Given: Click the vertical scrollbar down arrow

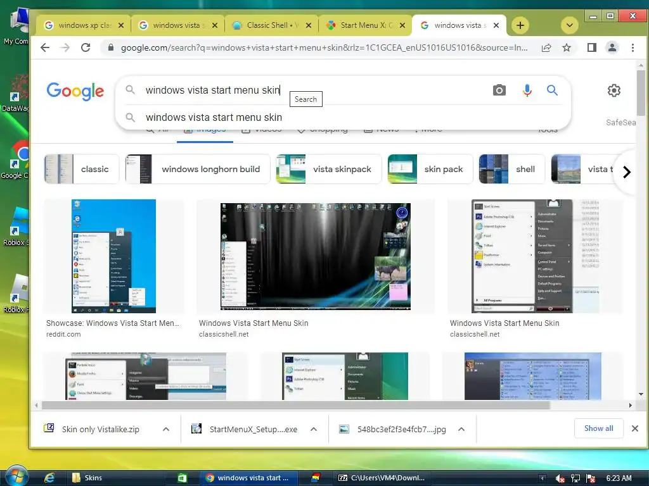Looking at the screenshot, I should 641,394.
